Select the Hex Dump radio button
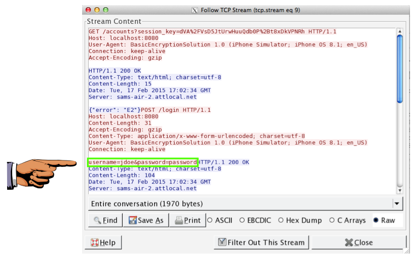 281,220
